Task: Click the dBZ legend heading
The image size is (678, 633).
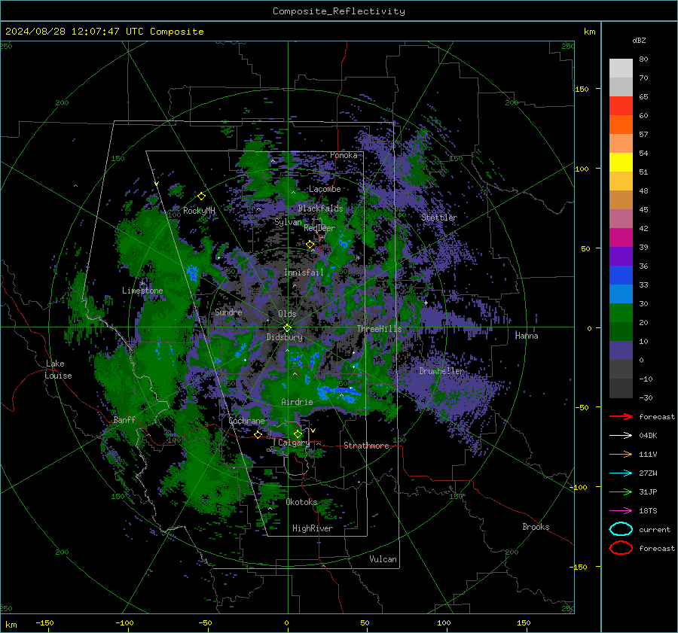Action: click(x=639, y=40)
